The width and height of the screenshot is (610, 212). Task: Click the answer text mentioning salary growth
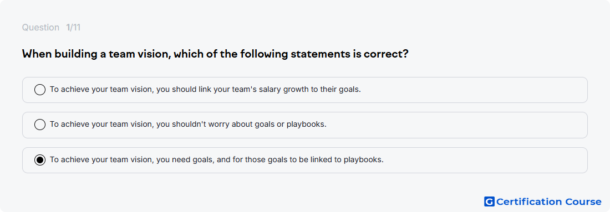click(205, 90)
